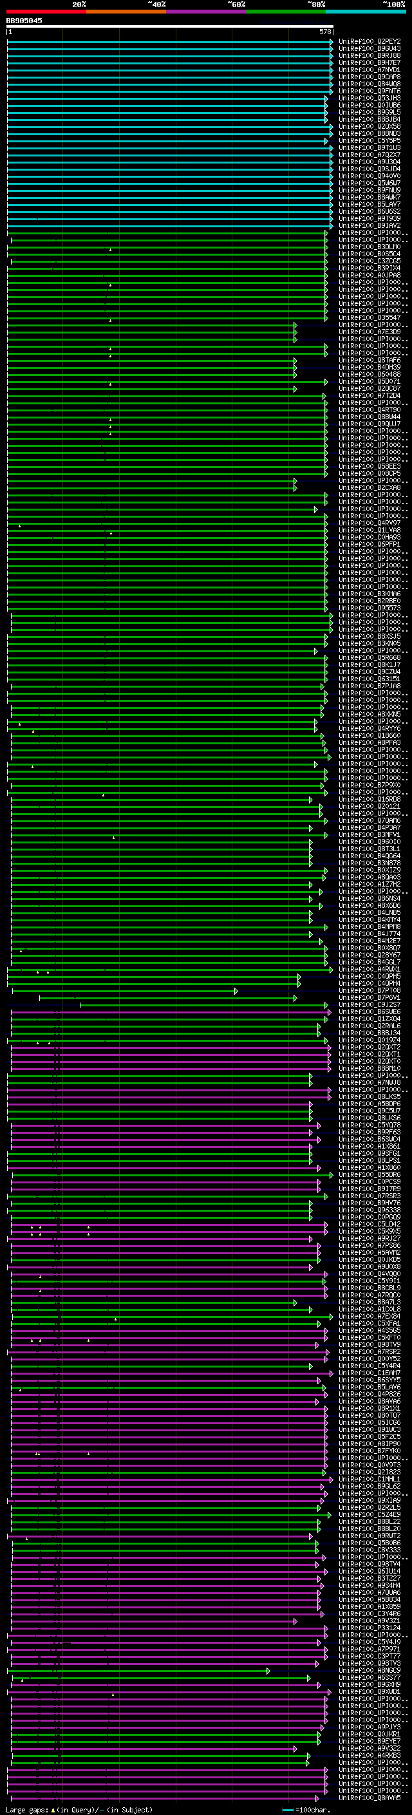Screen dimensions: 412x1815
Task: Click the red 20% identity legend bar
Action: tap(46, 12)
